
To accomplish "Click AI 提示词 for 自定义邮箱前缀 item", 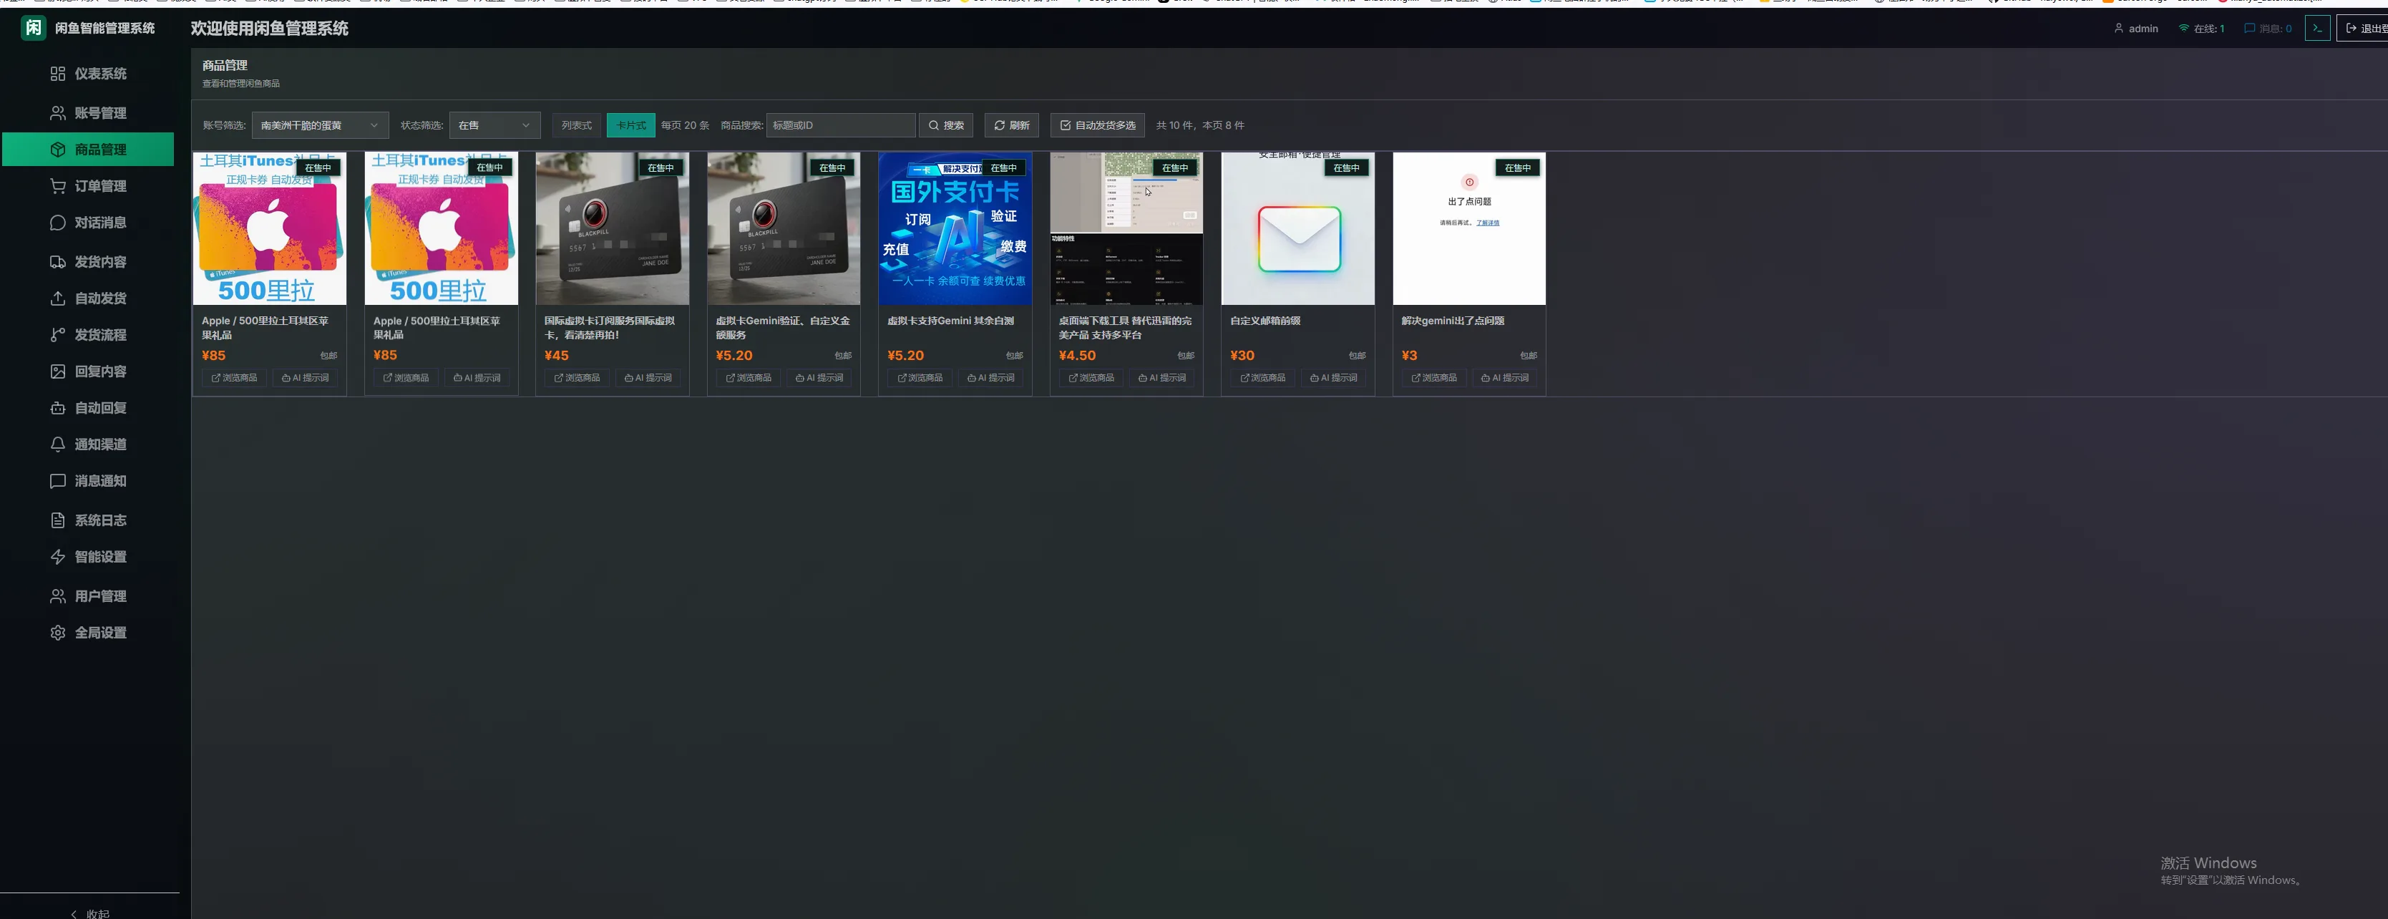I will tap(1334, 379).
